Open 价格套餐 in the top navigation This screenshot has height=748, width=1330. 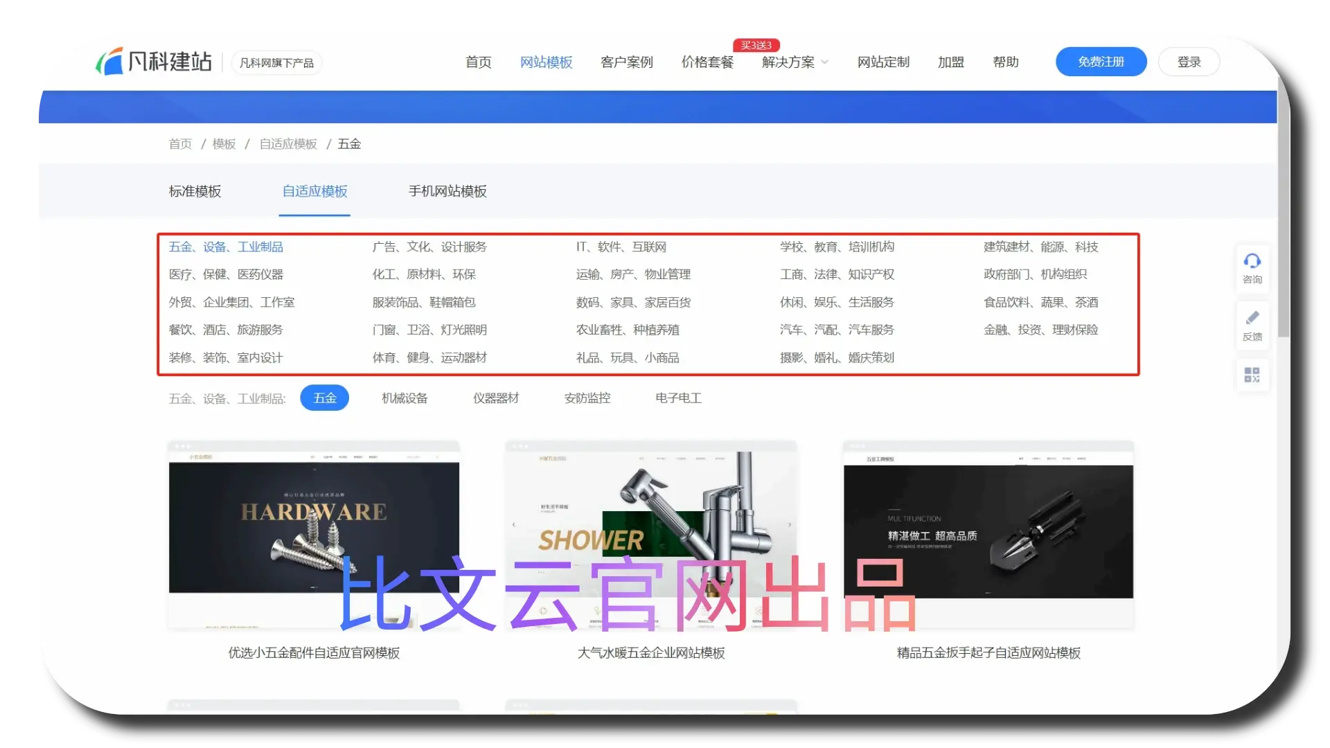point(707,62)
